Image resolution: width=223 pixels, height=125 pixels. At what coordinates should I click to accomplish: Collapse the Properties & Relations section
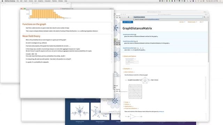(131, 108)
